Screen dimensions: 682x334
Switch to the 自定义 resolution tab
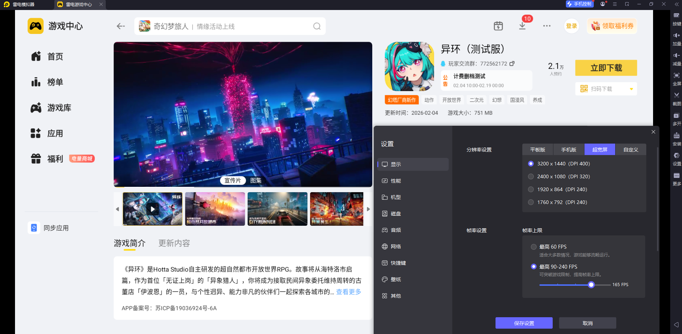[x=631, y=150]
